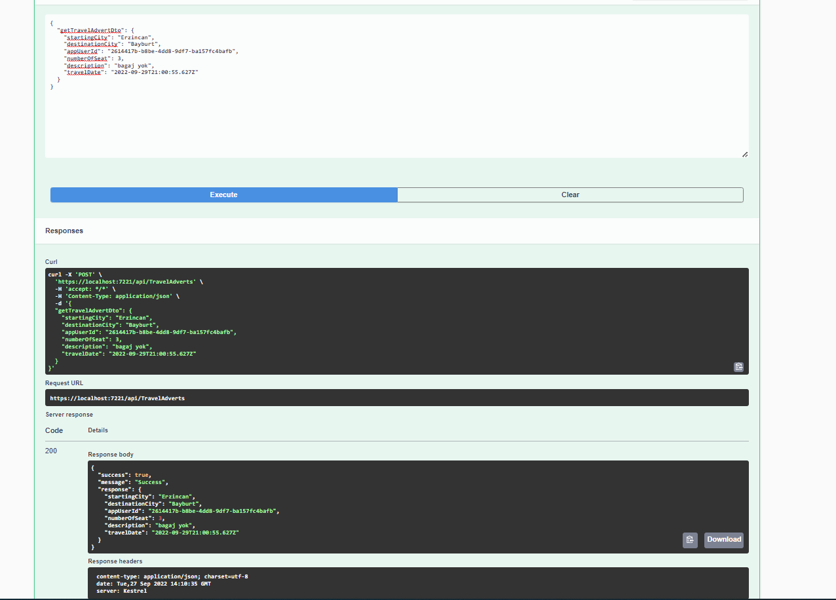Click the resize handle of the request editor
The height and width of the screenshot is (600, 836).
point(744,153)
